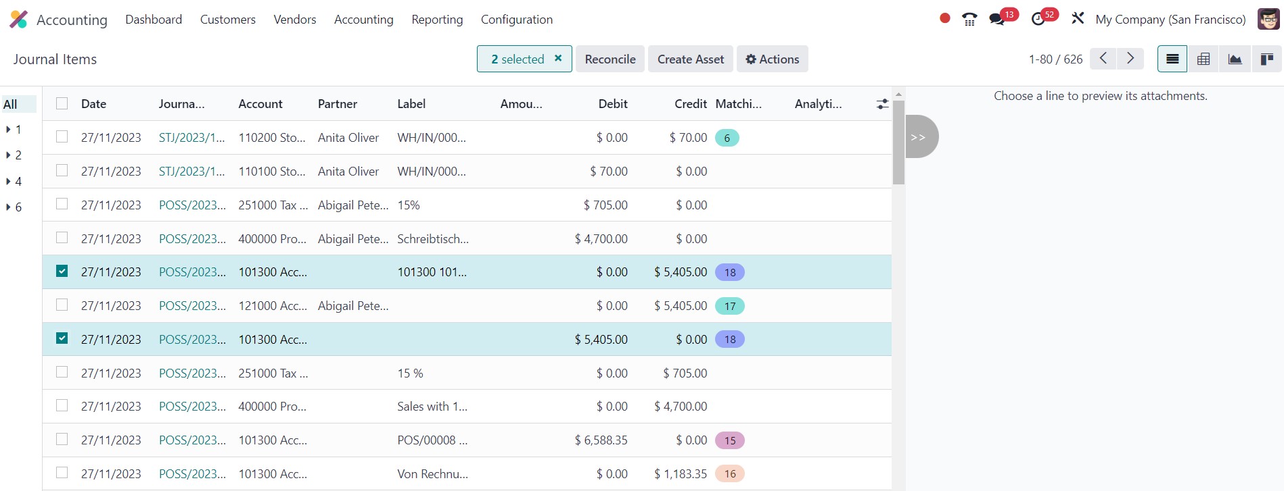This screenshot has height=491, width=1284.
Task: Check the Schreibtisch... row checkbox
Action: tap(62, 238)
